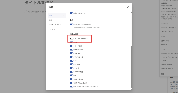The height and width of the screenshot is (93, 178).
Task: Toggle AIOSEO ライティングアシスタント switch
Action: [72, 87]
